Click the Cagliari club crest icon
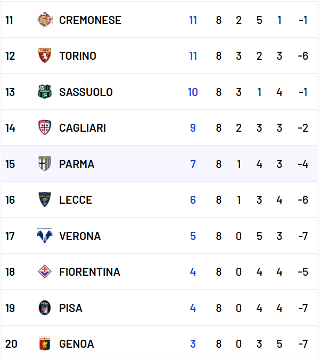320x360 pixels. [x=45, y=128]
